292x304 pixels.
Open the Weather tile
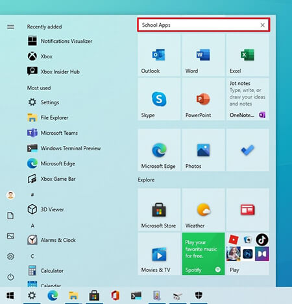pyautogui.click(x=203, y=209)
